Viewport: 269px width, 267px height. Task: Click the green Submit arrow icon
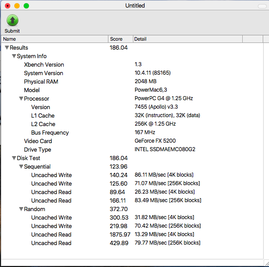tap(12, 20)
